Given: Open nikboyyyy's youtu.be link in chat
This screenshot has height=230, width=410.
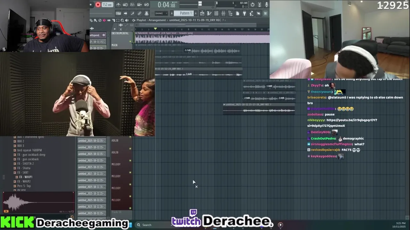Looking at the screenshot, I should click(x=342, y=123).
